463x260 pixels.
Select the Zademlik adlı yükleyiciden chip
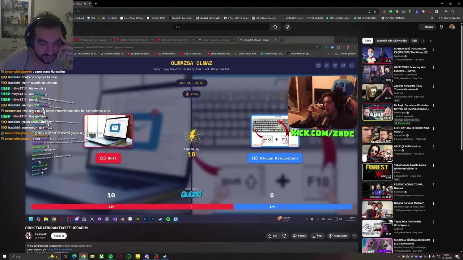click(x=392, y=41)
